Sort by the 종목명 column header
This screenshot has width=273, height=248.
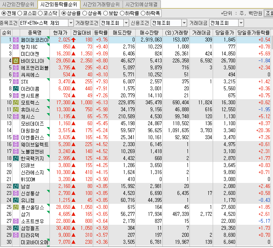35,33
